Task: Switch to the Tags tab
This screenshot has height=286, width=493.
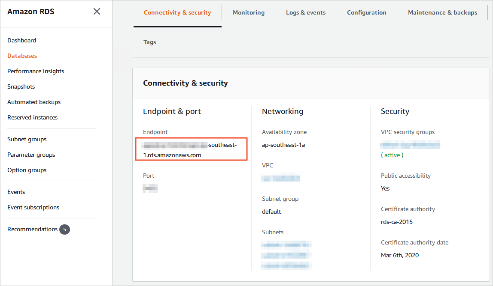Action: (149, 42)
